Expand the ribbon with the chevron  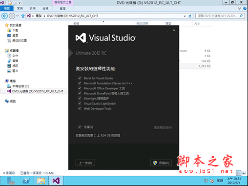(239, 8)
